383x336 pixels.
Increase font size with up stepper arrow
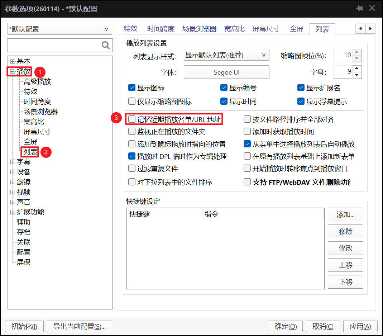pos(357,69)
